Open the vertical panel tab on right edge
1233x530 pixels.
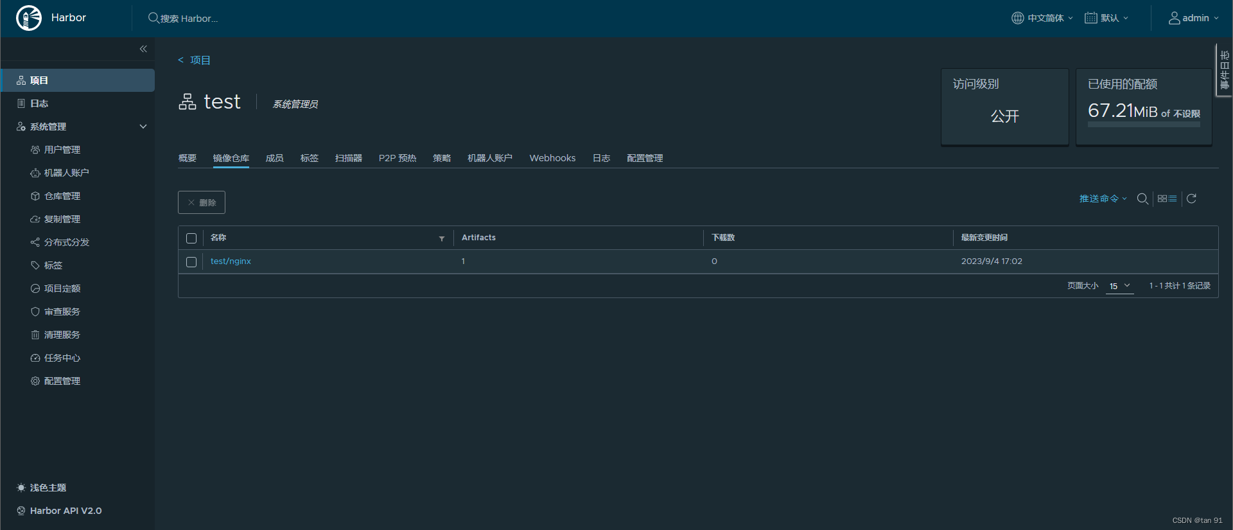(x=1224, y=70)
